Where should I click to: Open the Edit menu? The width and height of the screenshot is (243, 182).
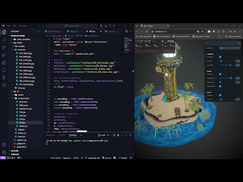pyautogui.click(x=14, y=26)
